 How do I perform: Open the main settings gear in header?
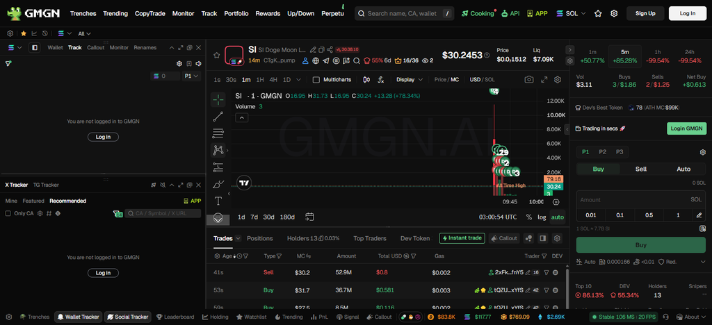[614, 14]
